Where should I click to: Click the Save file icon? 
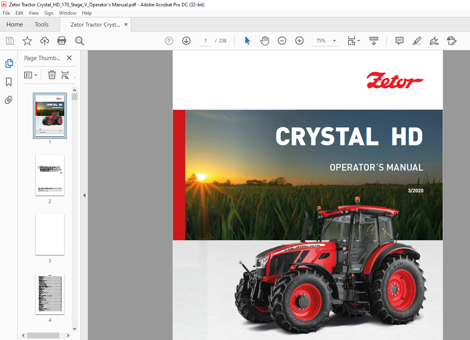tap(10, 41)
